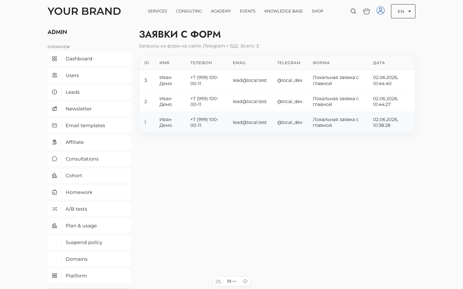Click the ДАТА column header

click(x=379, y=63)
